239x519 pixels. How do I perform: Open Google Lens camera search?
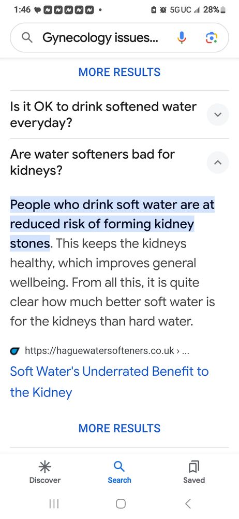click(211, 38)
